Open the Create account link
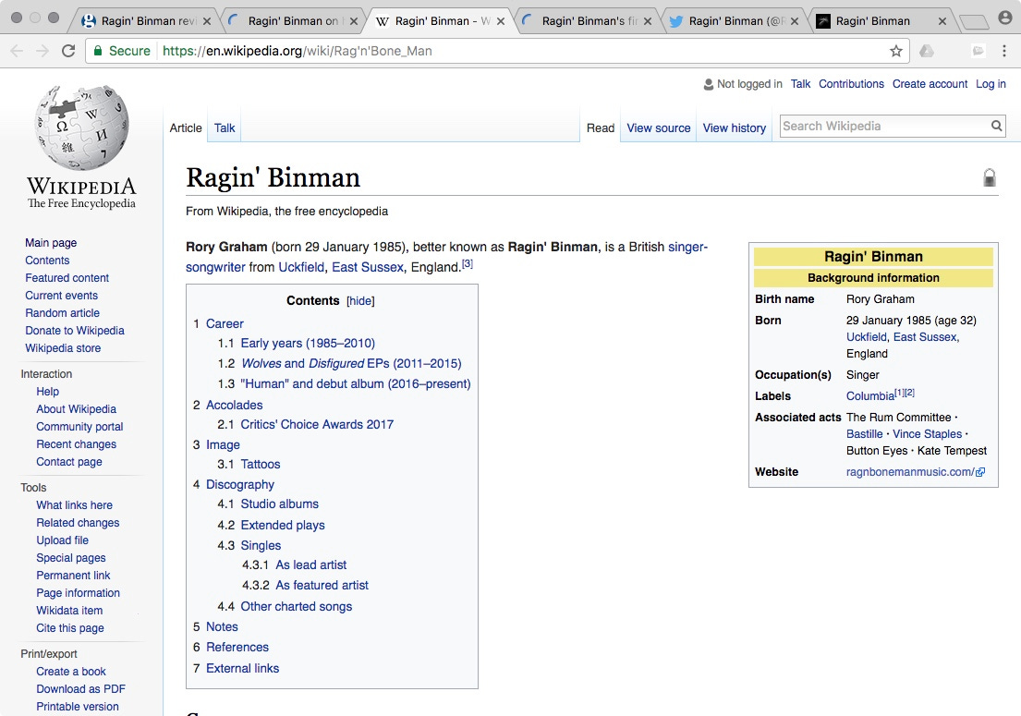The height and width of the screenshot is (716, 1021). point(930,83)
